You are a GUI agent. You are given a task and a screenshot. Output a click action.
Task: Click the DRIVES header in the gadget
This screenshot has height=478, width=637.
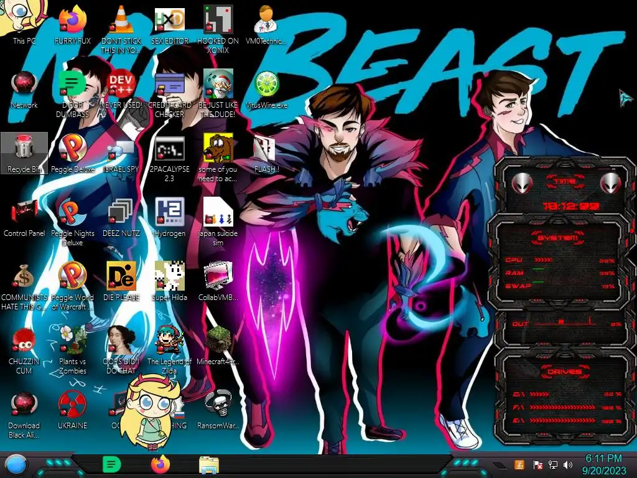564,372
